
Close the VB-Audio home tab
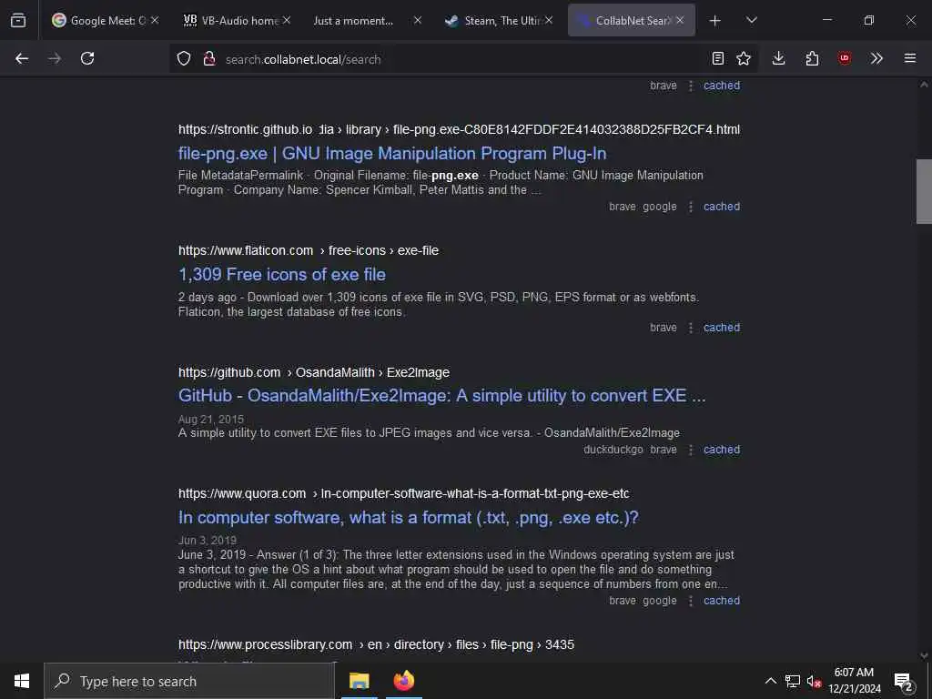[x=287, y=20]
